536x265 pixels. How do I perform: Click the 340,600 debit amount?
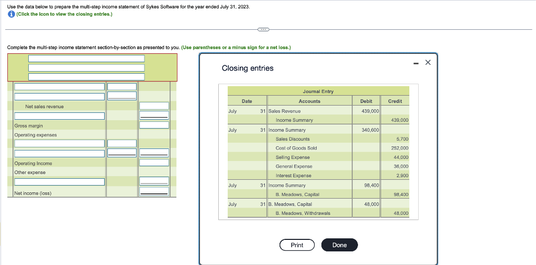[x=370, y=130]
